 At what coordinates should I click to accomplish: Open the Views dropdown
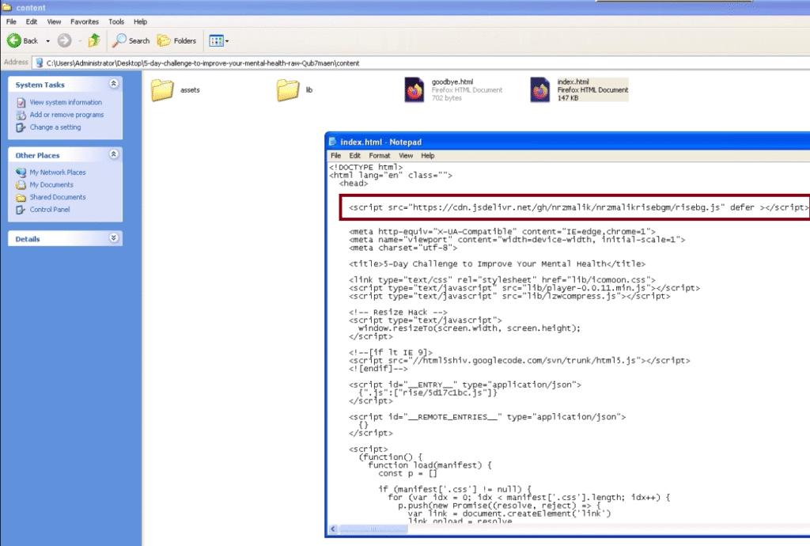pos(218,40)
